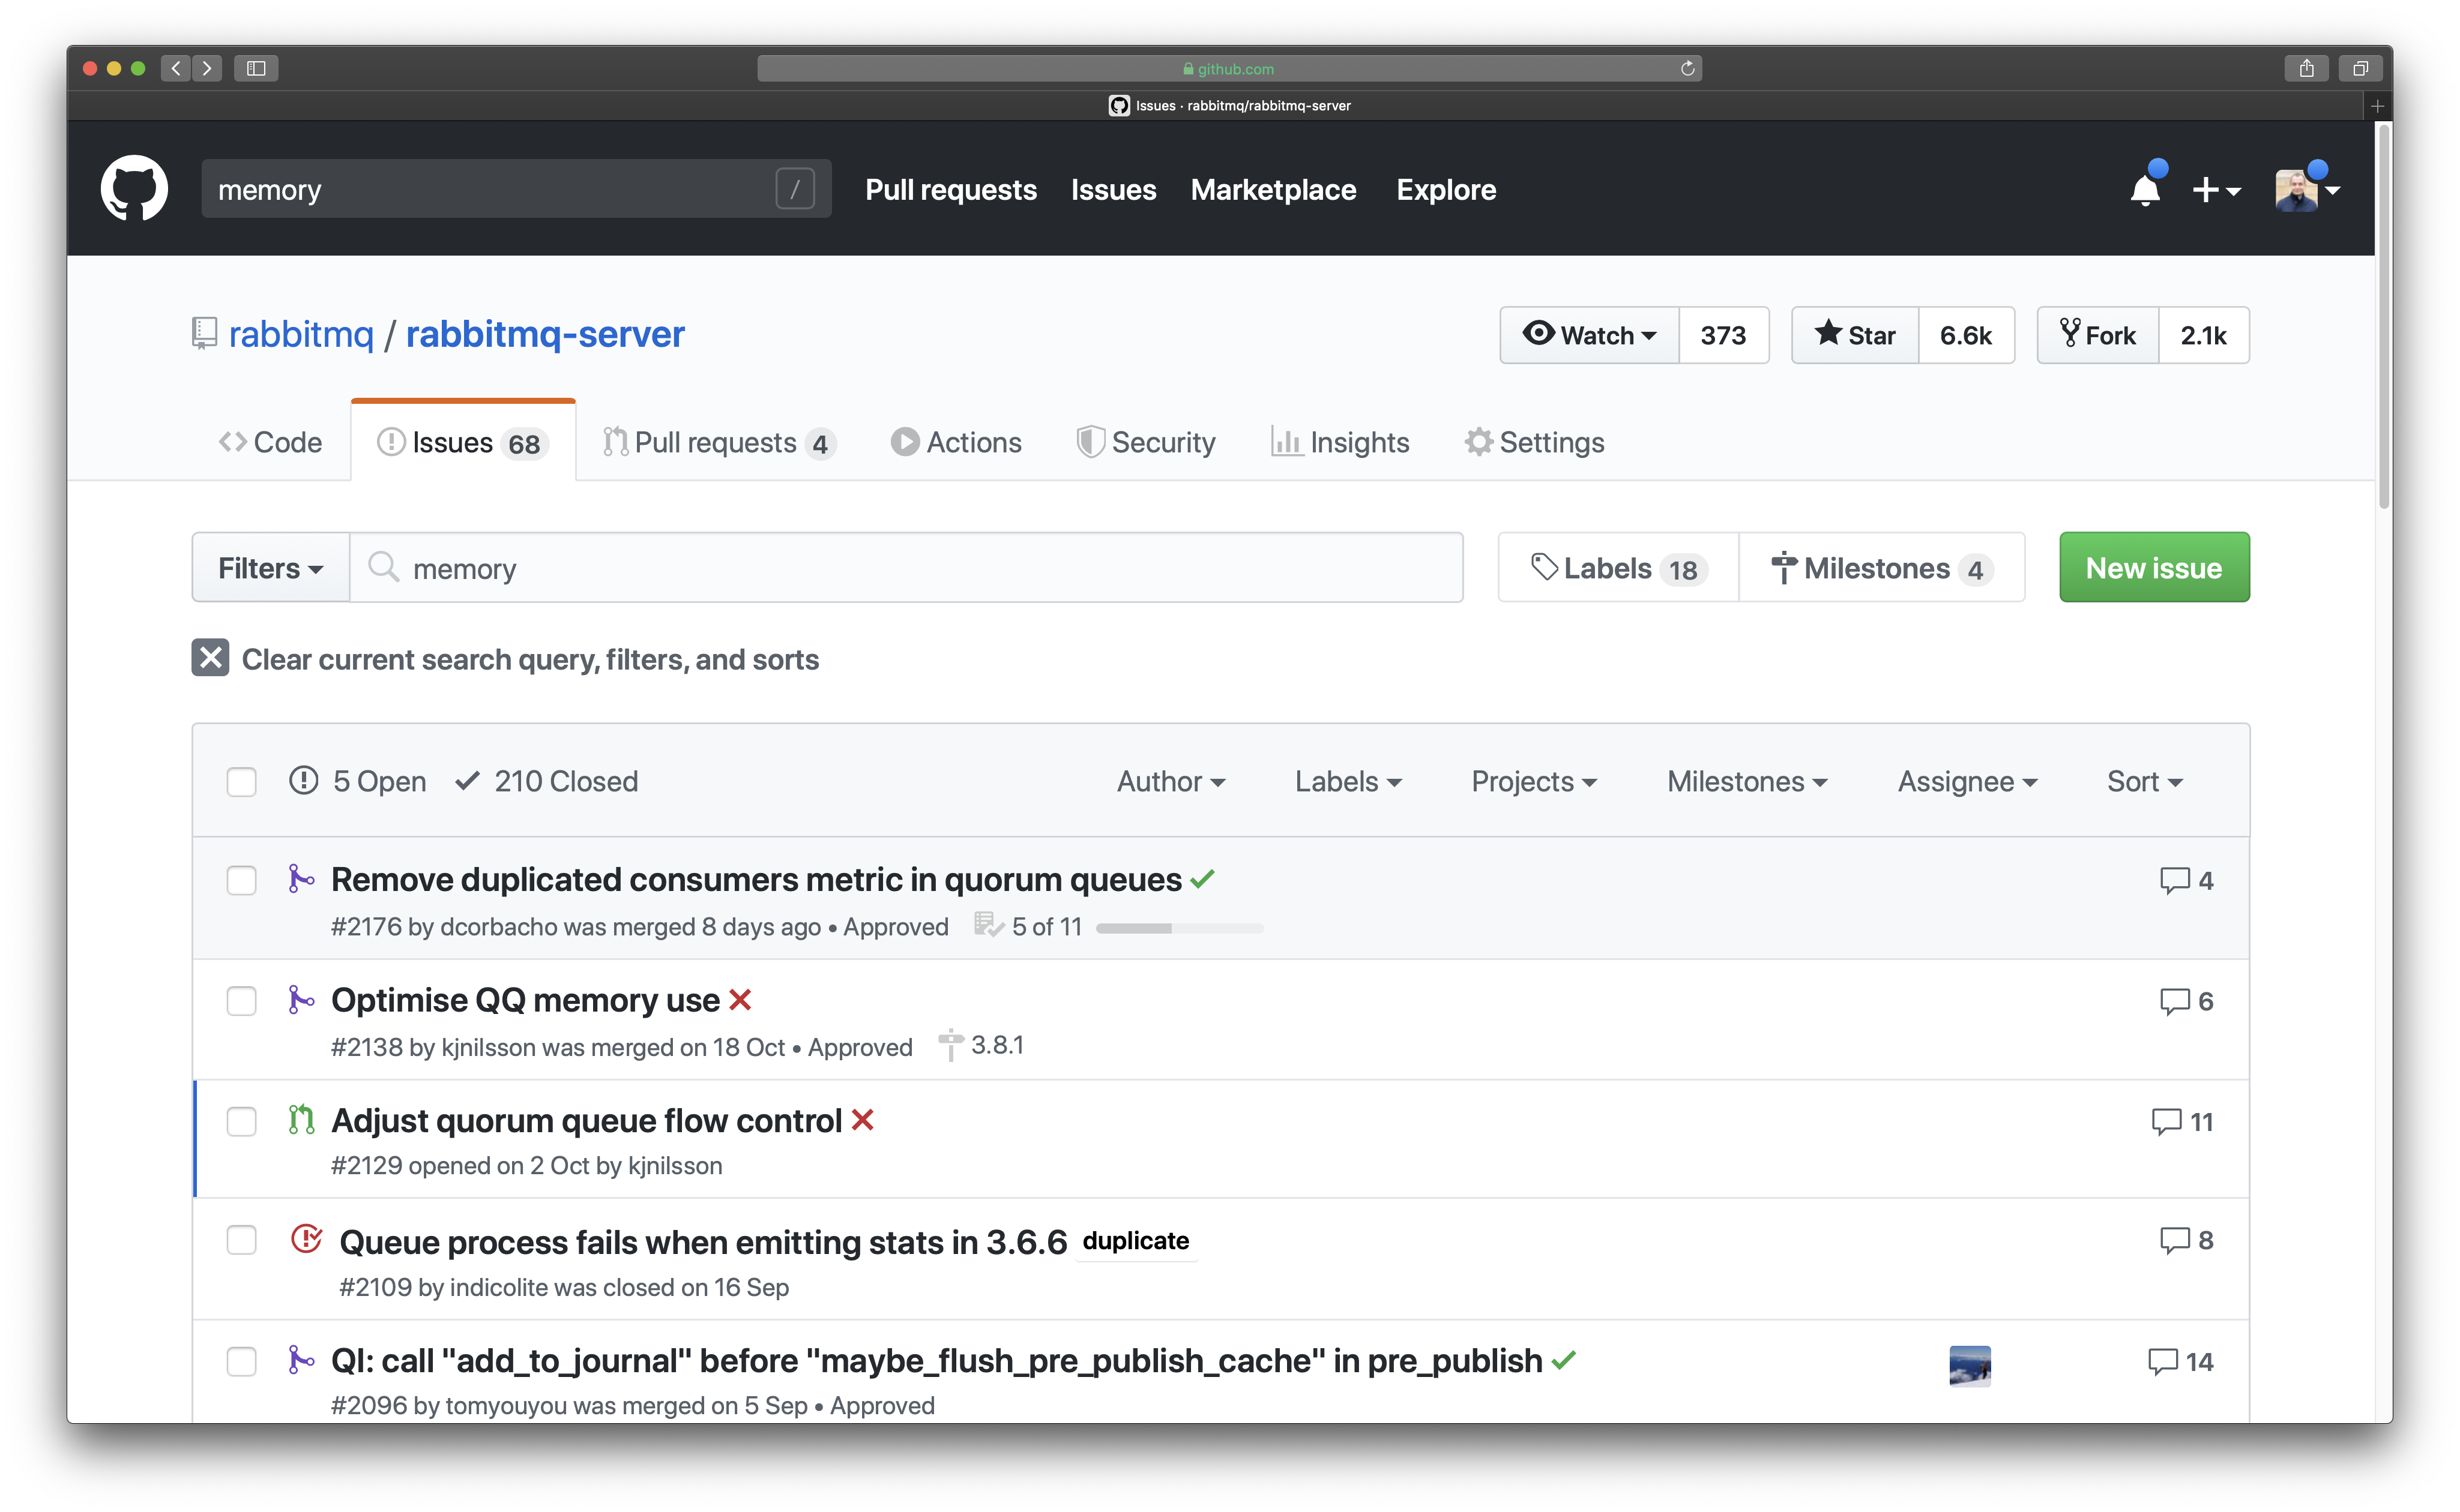This screenshot has height=1512, width=2460.
Task: Check the select-all issues checkbox
Action: (241, 781)
